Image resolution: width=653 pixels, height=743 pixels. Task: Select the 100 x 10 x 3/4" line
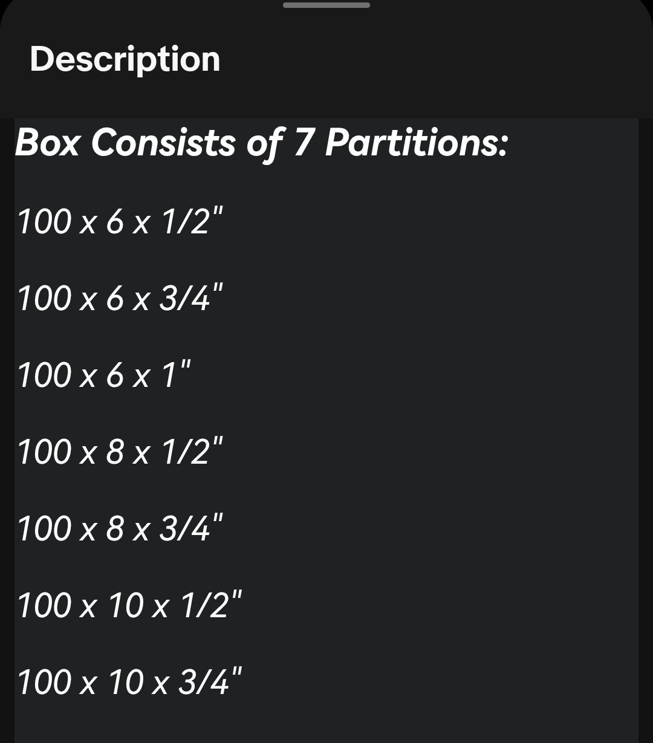tap(130, 682)
